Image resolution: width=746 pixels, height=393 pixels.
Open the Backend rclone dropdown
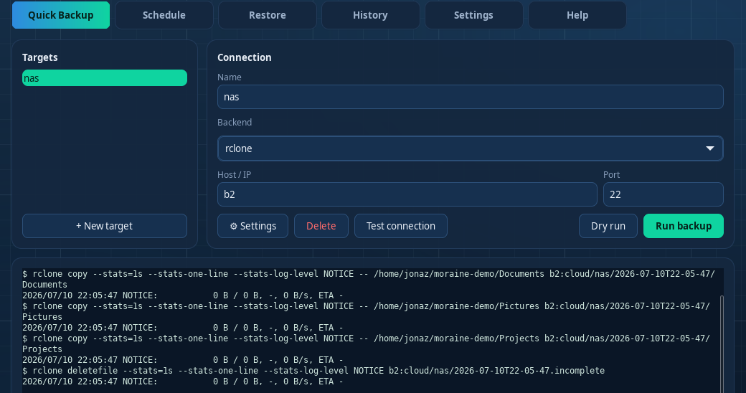coord(471,148)
